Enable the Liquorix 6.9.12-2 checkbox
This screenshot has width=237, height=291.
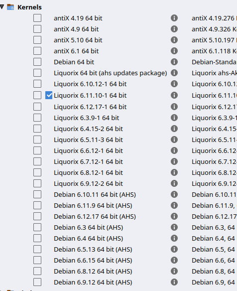click(37, 183)
